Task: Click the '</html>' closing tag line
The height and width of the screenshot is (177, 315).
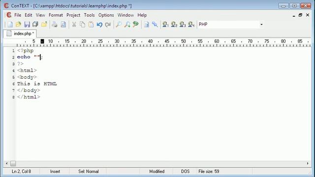Action: coord(29,97)
